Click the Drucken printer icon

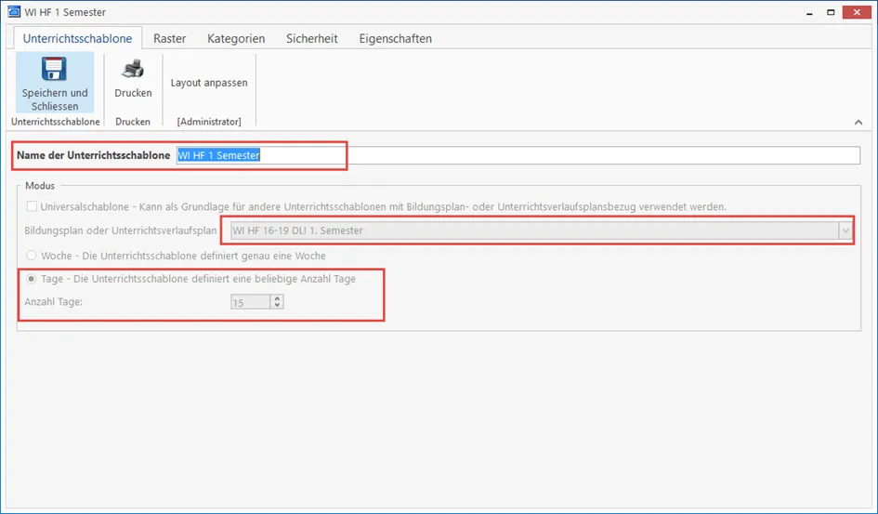coord(133,70)
